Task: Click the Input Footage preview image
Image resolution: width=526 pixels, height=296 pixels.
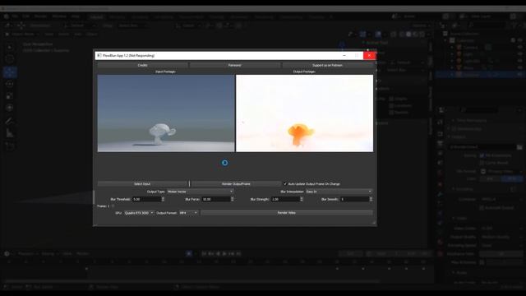Action: pyautogui.click(x=166, y=113)
